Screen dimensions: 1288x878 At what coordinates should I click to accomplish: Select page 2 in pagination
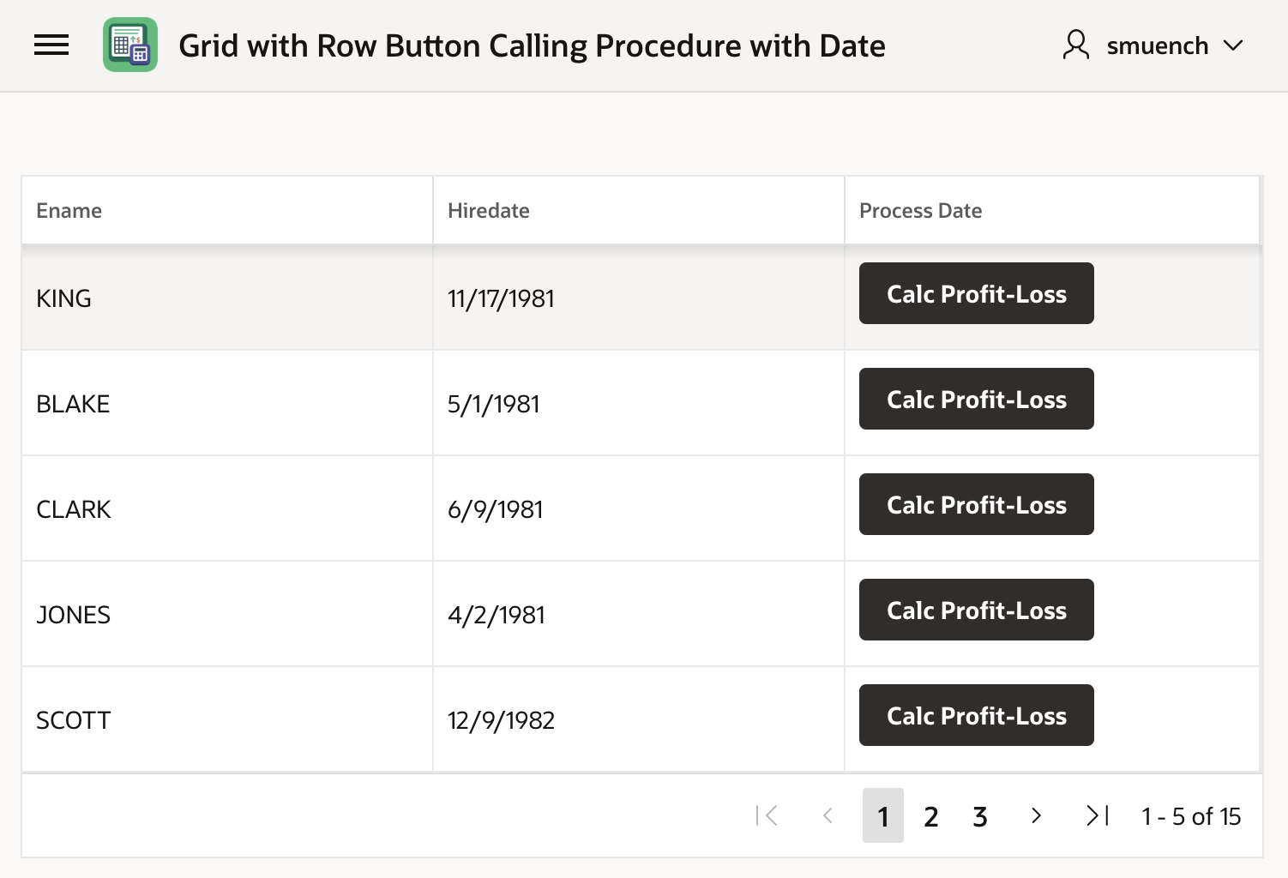click(931, 815)
